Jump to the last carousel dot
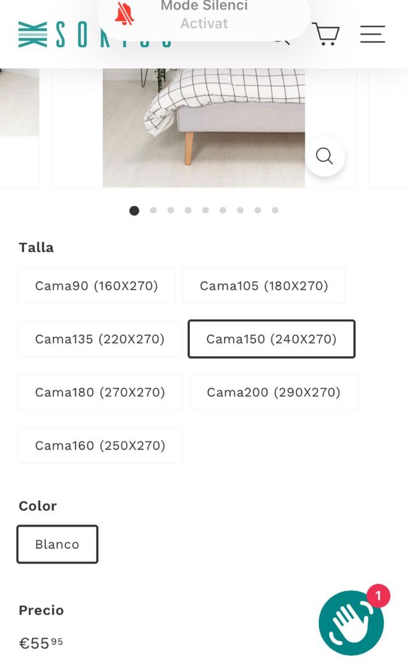 275,210
